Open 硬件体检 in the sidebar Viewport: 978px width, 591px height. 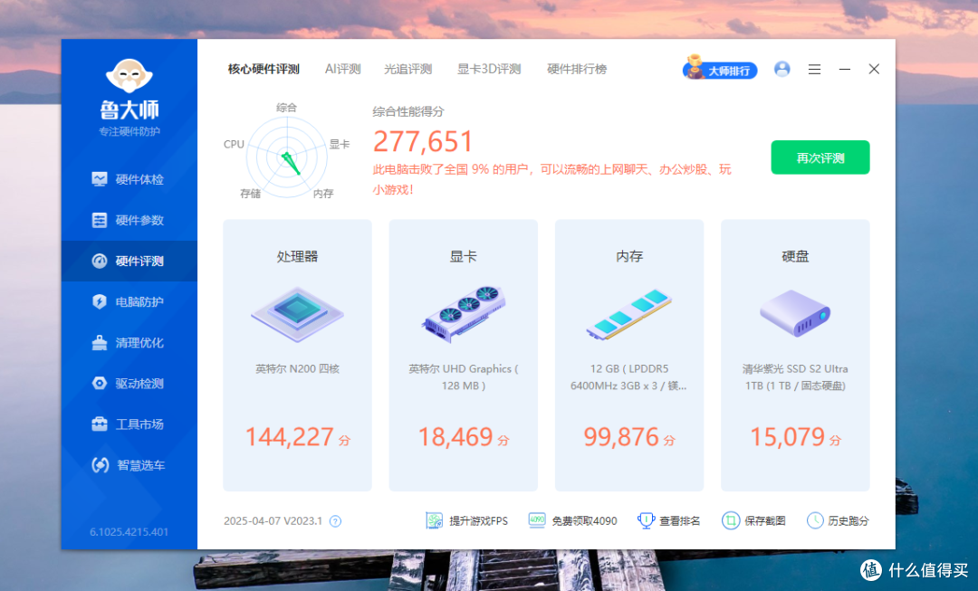(128, 179)
